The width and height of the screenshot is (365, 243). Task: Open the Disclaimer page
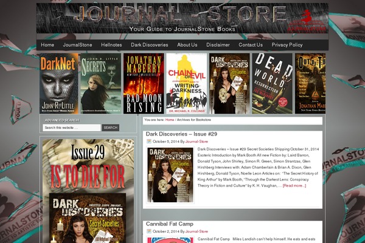click(218, 45)
